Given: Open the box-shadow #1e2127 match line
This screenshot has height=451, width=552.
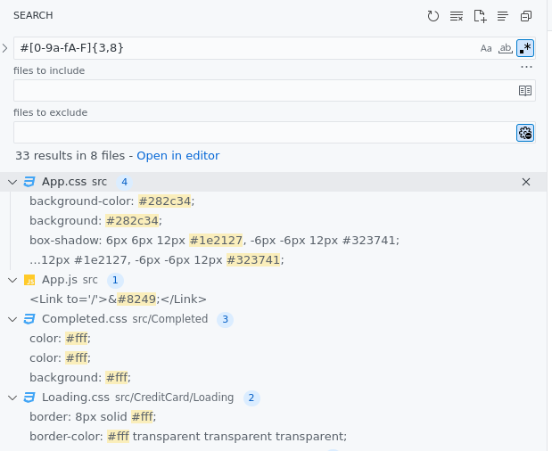Looking at the screenshot, I should point(214,240).
